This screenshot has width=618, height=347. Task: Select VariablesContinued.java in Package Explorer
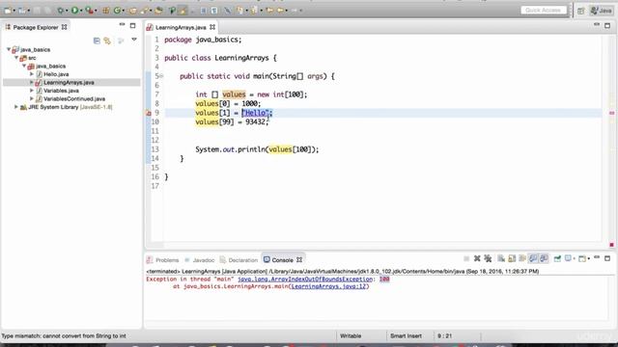tap(74, 98)
